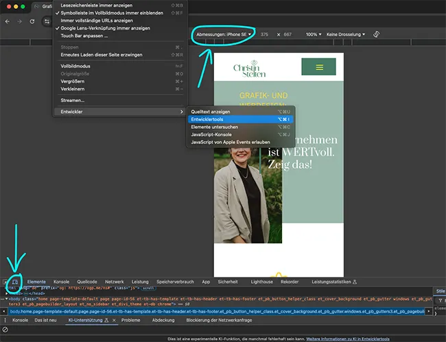Viewport: 446px width, 342px height.
Task: Open the Sicherheit tab
Action: point(228,282)
